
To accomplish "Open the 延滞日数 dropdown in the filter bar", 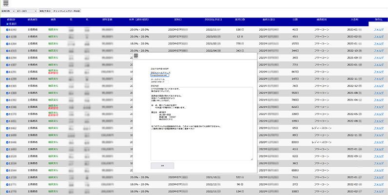I will tap(8, 10).
